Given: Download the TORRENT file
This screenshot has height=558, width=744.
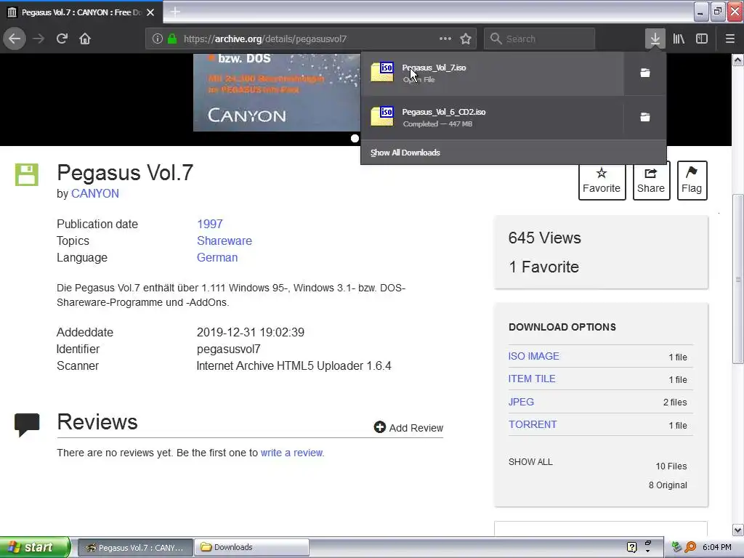Looking at the screenshot, I should click(533, 424).
